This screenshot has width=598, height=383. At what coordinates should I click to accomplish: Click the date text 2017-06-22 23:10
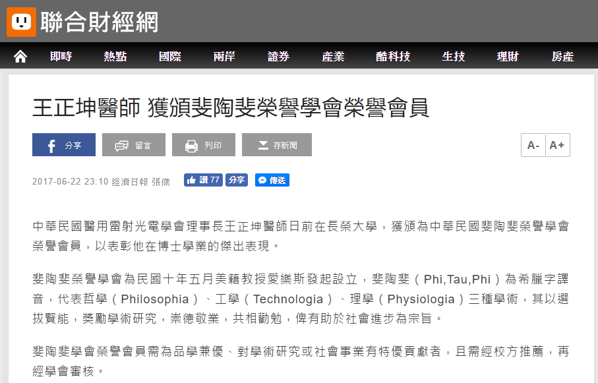(70, 181)
